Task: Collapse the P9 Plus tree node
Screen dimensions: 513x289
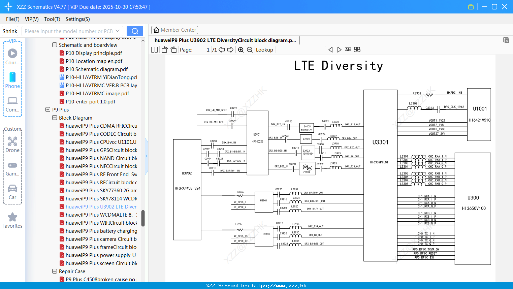Action: tap(48, 109)
